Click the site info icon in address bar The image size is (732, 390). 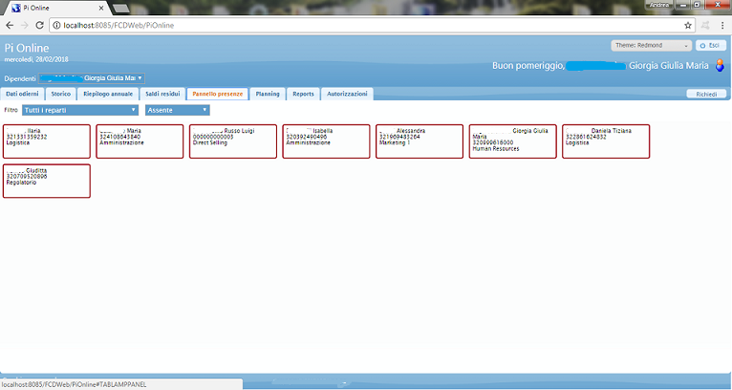[x=57, y=24]
